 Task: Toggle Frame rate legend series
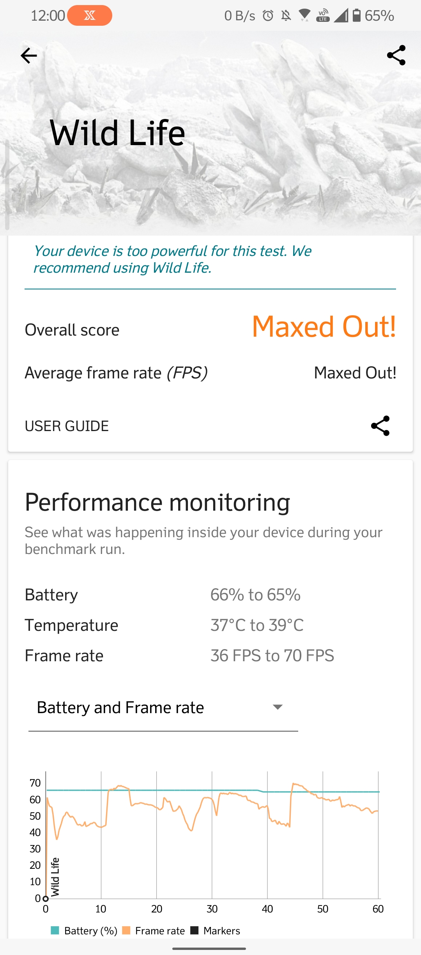[x=154, y=931]
